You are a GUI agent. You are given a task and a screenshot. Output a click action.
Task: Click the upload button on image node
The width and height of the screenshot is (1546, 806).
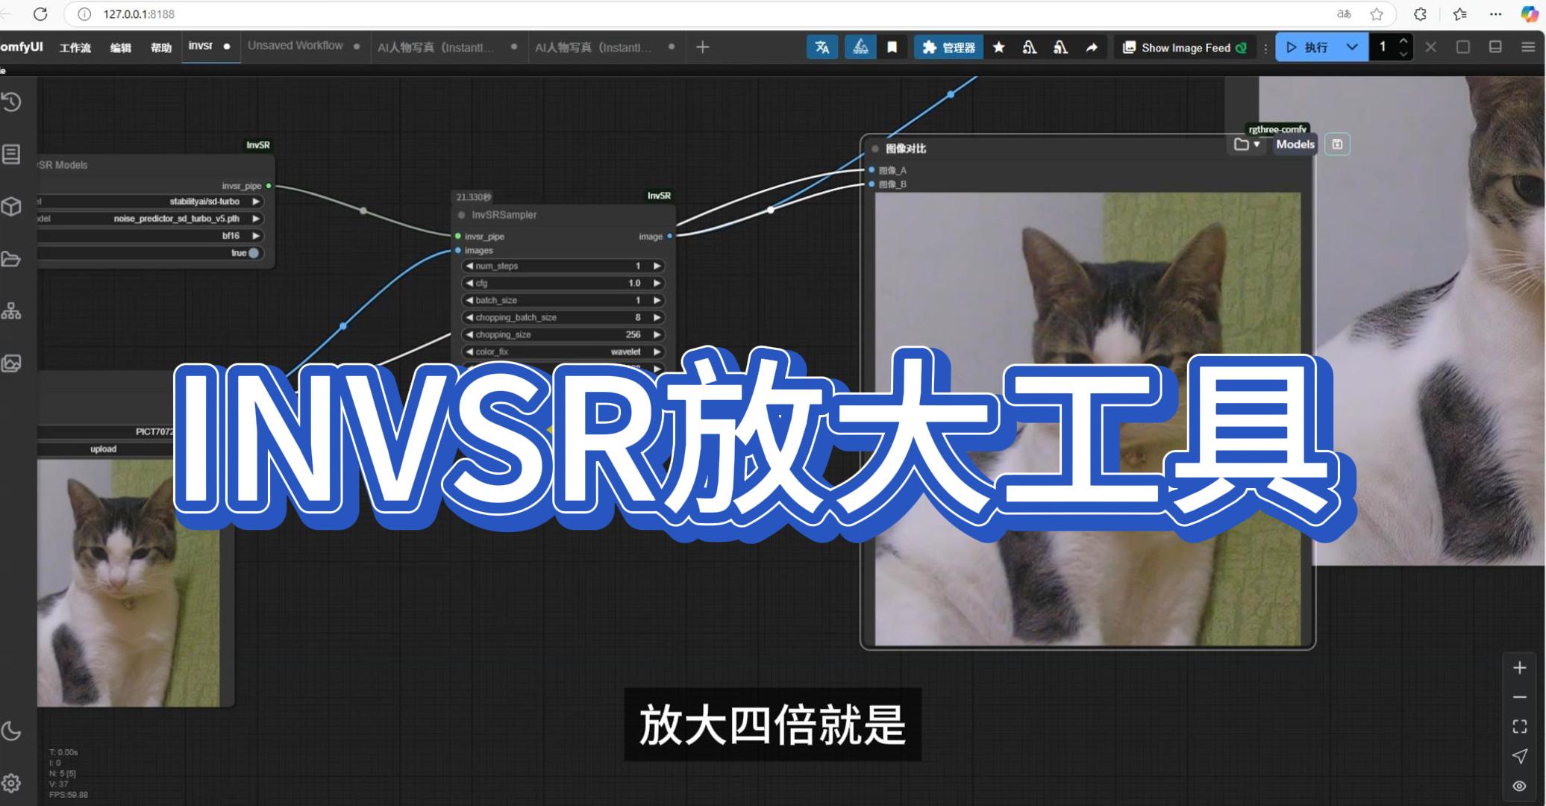click(x=104, y=449)
